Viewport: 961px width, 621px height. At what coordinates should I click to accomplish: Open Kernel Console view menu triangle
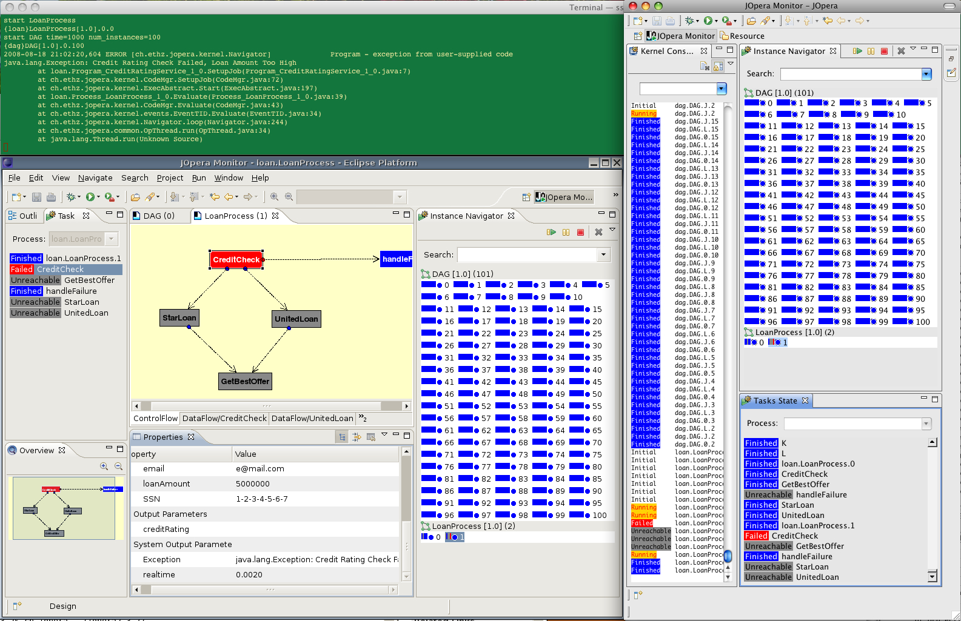[731, 64]
